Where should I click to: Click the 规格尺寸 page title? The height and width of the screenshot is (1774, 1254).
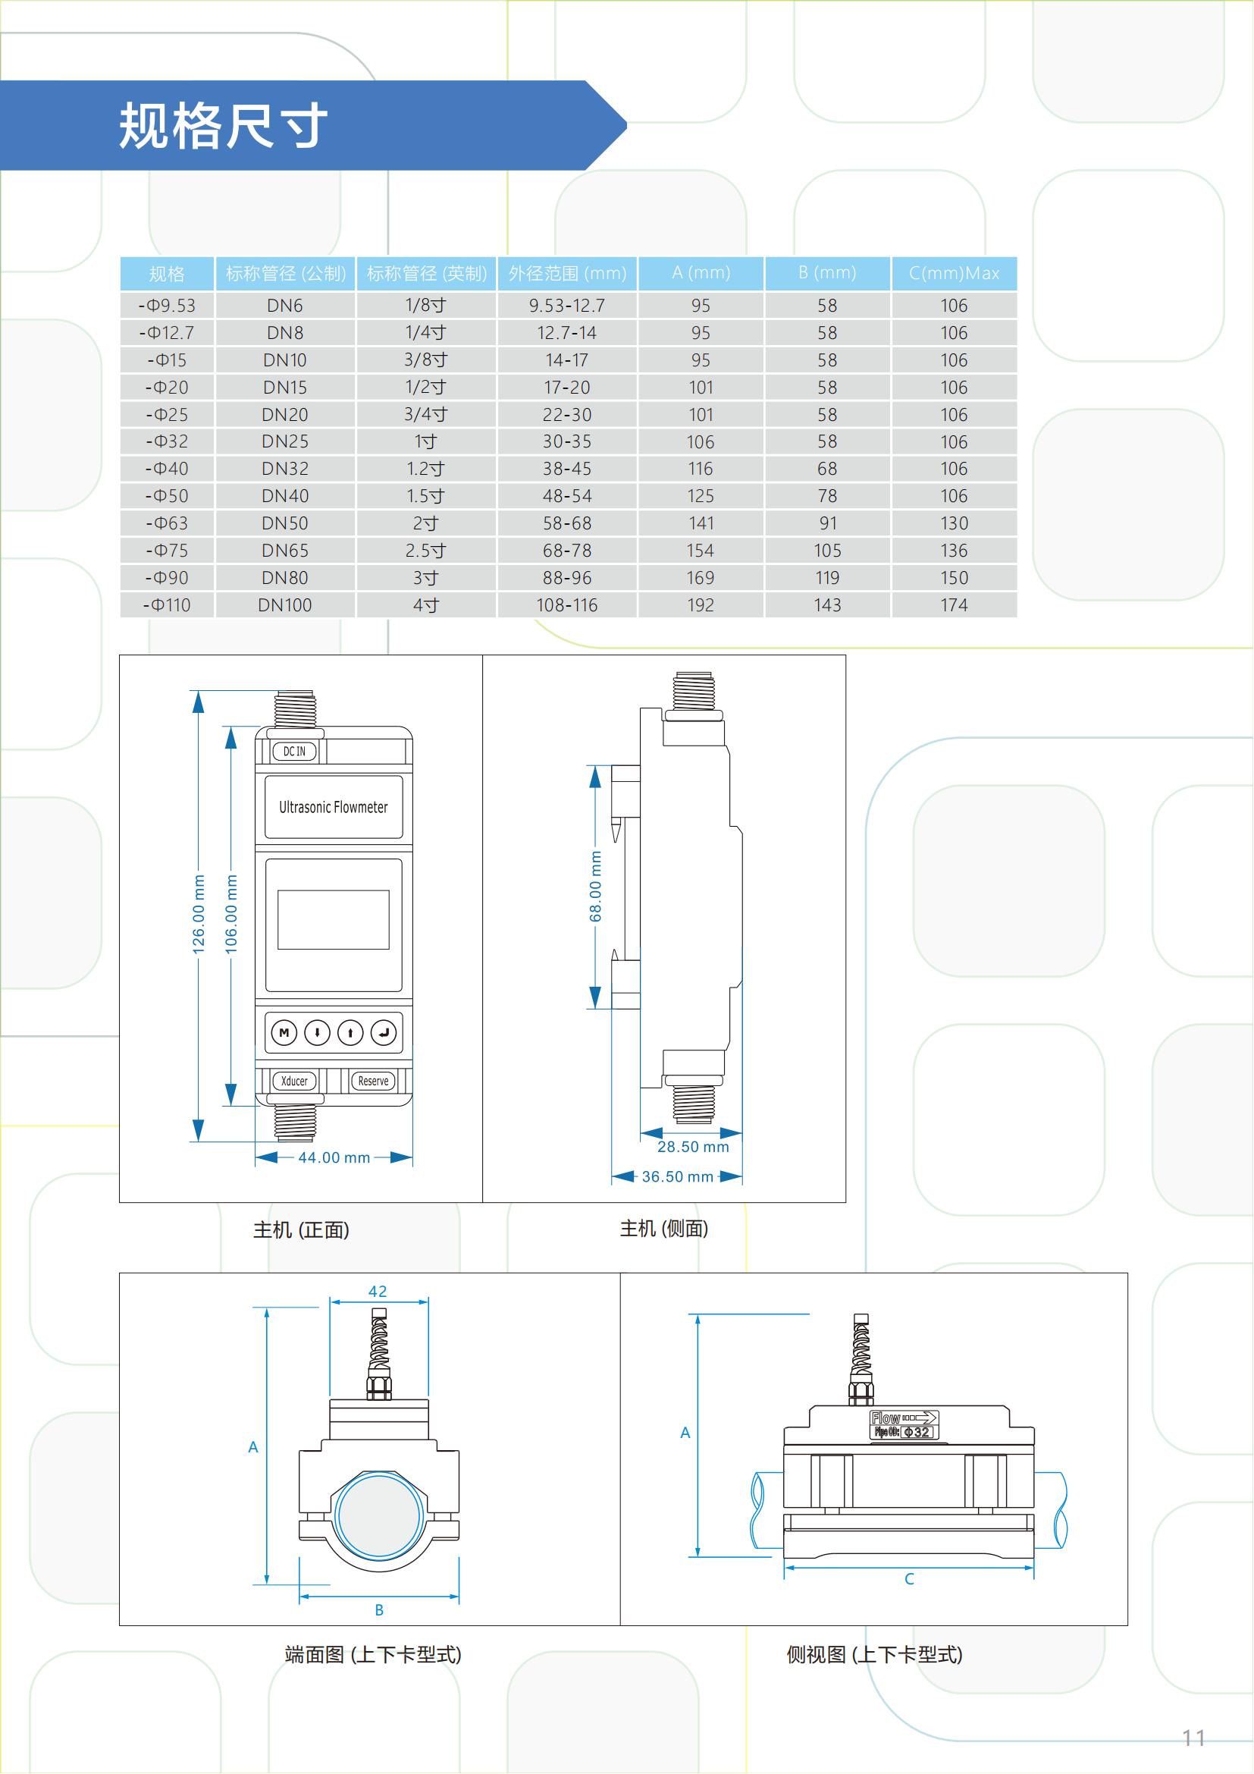(x=223, y=126)
